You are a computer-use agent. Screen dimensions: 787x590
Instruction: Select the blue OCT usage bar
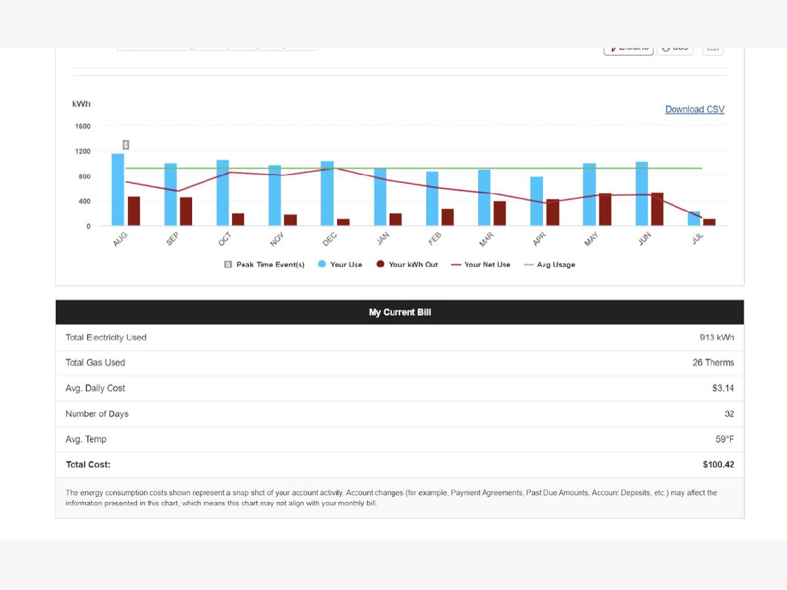[223, 193]
